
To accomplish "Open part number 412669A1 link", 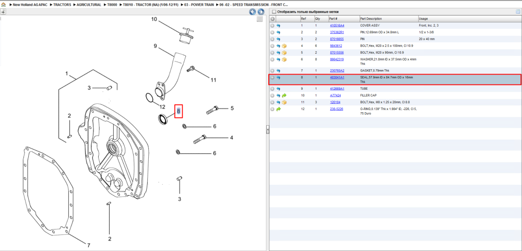I will point(337,89).
